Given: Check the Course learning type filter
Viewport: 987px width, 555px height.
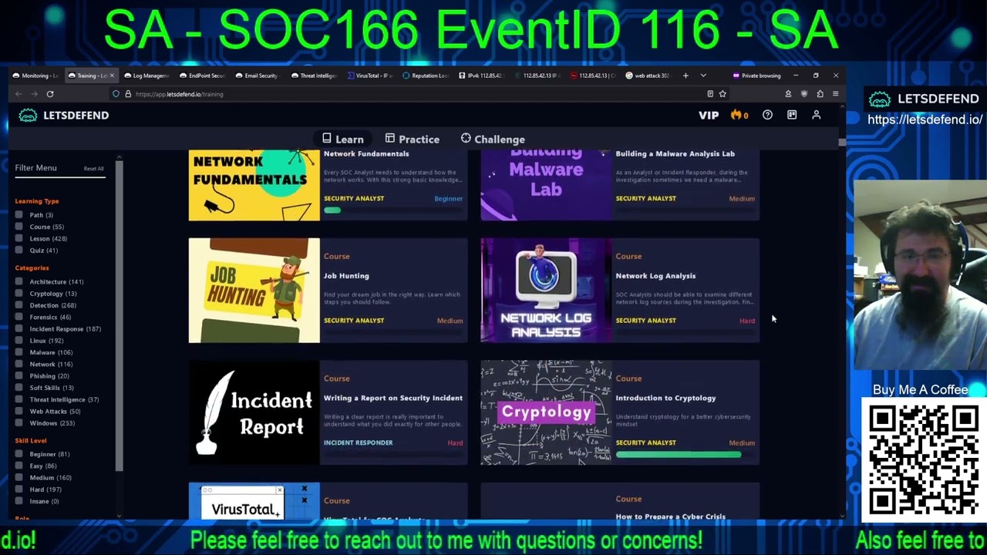Looking at the screenshot, I should (19, 227).
